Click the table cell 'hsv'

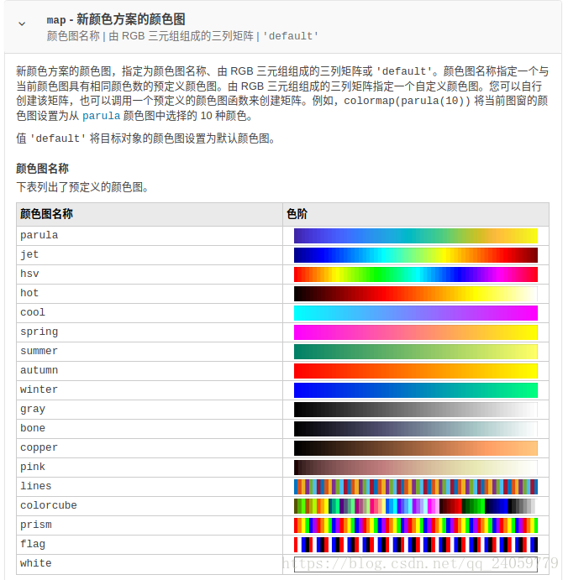point(150,274)
